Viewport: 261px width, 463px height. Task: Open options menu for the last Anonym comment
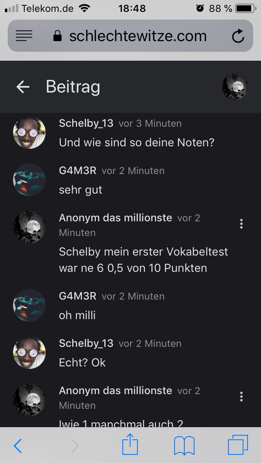point(241,397)
